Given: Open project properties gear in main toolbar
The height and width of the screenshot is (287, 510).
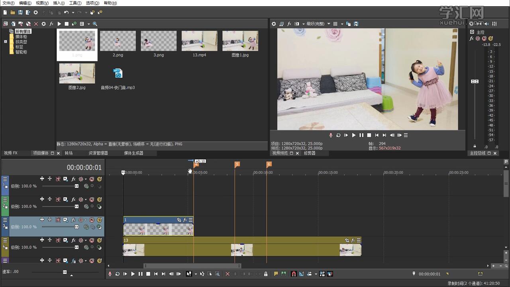Looking at the screenshot, I should click(x=36, y=13).
